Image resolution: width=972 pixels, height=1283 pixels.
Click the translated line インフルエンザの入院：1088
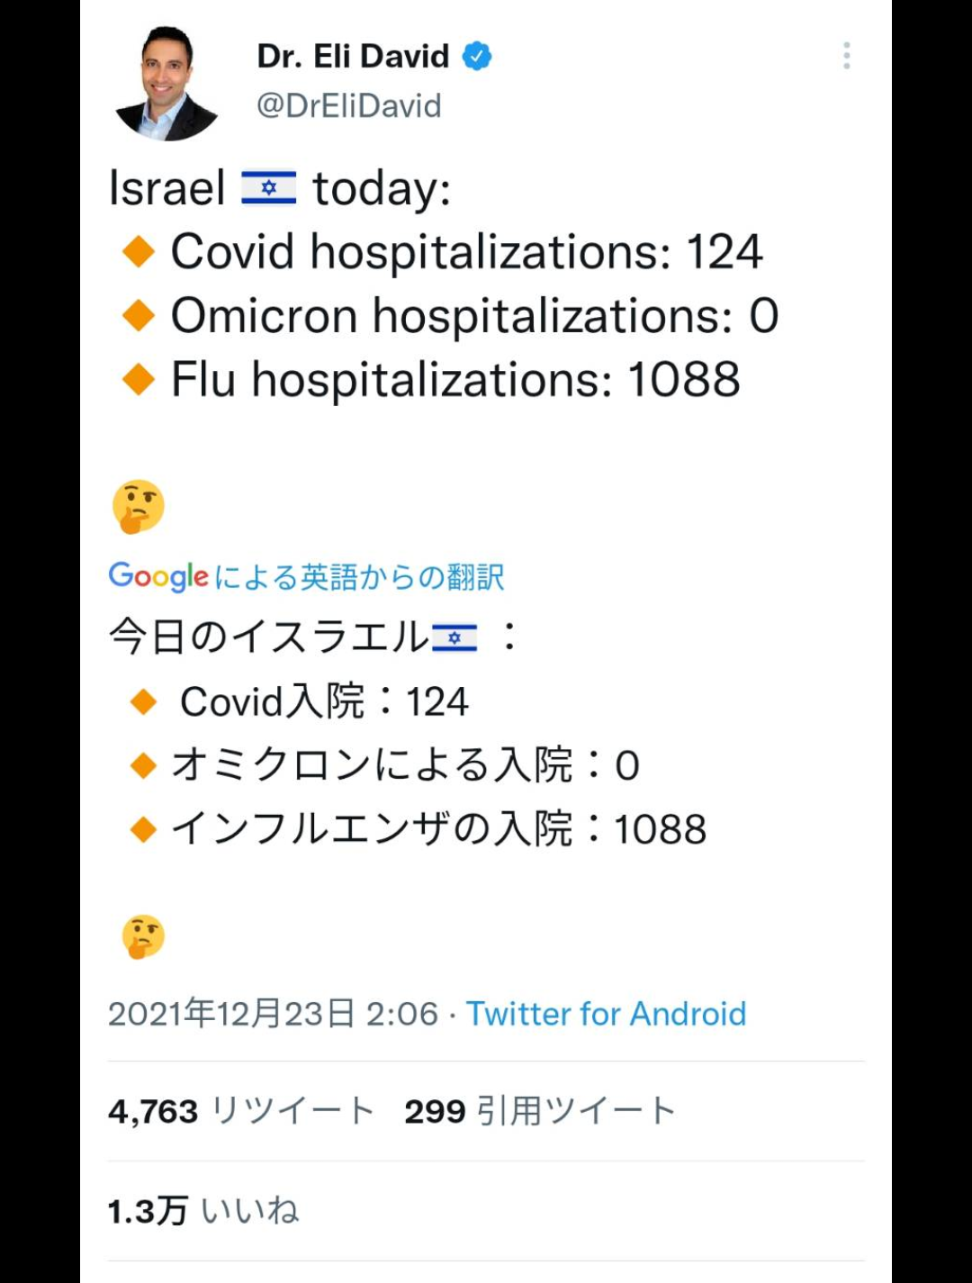coord(438,829)
